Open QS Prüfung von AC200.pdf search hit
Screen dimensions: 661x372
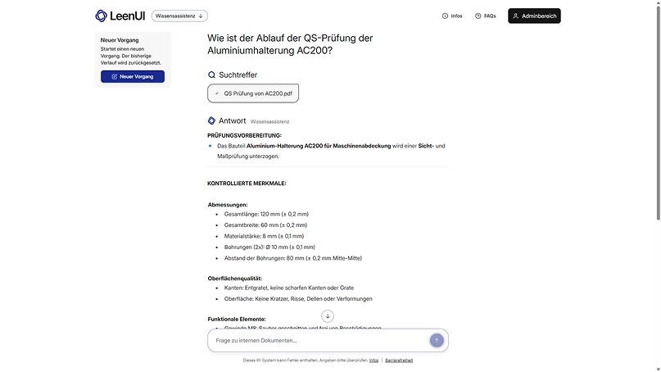click(253, 93)
